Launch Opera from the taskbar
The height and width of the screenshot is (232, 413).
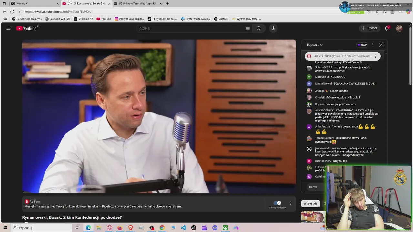(109, 228)
